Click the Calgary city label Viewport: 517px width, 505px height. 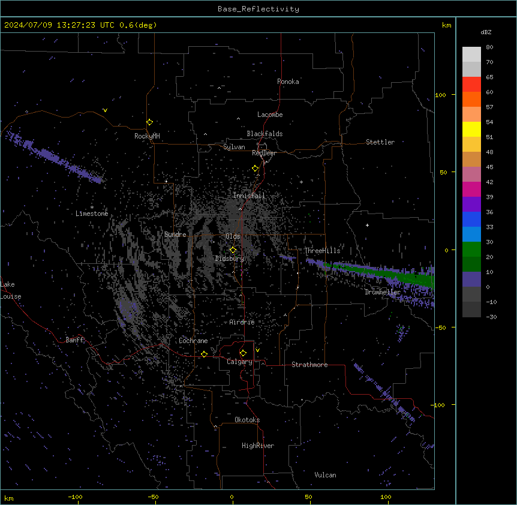[239, 362]
